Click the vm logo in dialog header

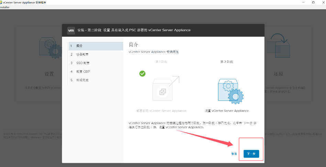click(71, 30)
